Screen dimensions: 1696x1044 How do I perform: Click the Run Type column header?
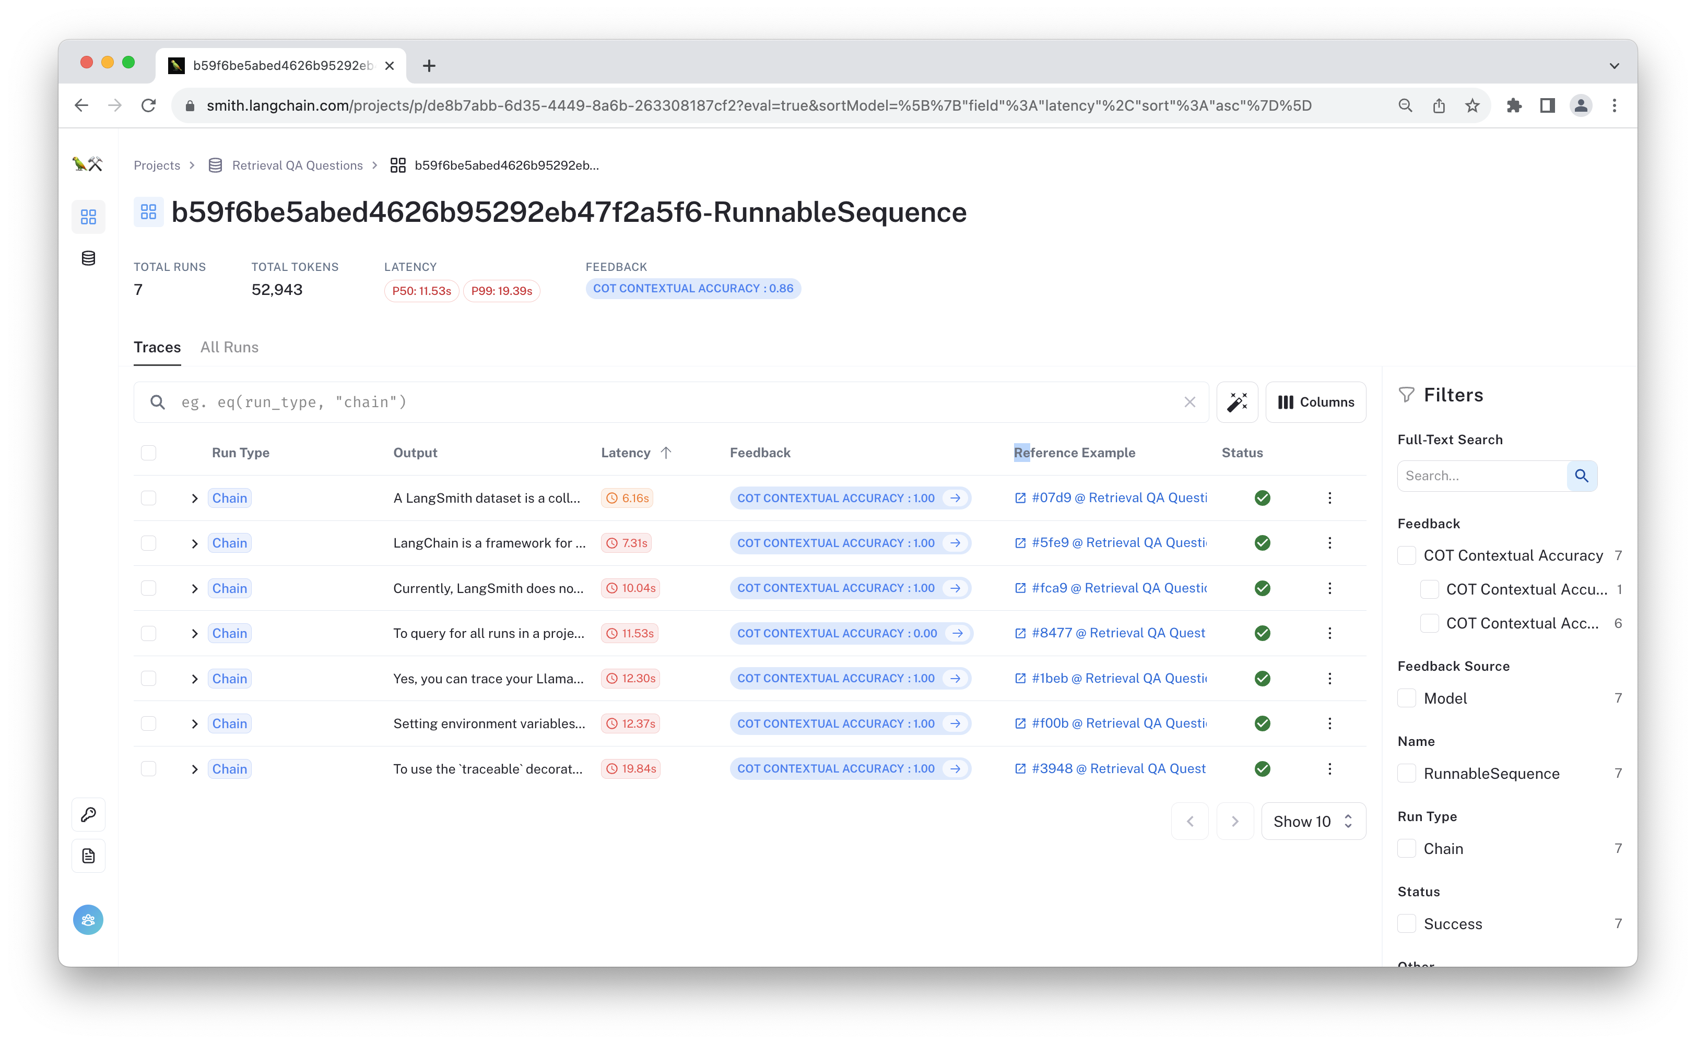[240, 453]
